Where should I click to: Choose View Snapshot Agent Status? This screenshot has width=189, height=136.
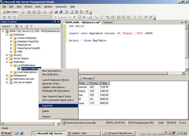(58, 96)
